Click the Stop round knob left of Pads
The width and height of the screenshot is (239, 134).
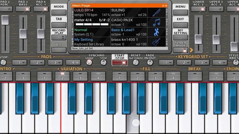click(x=3, y=62)
